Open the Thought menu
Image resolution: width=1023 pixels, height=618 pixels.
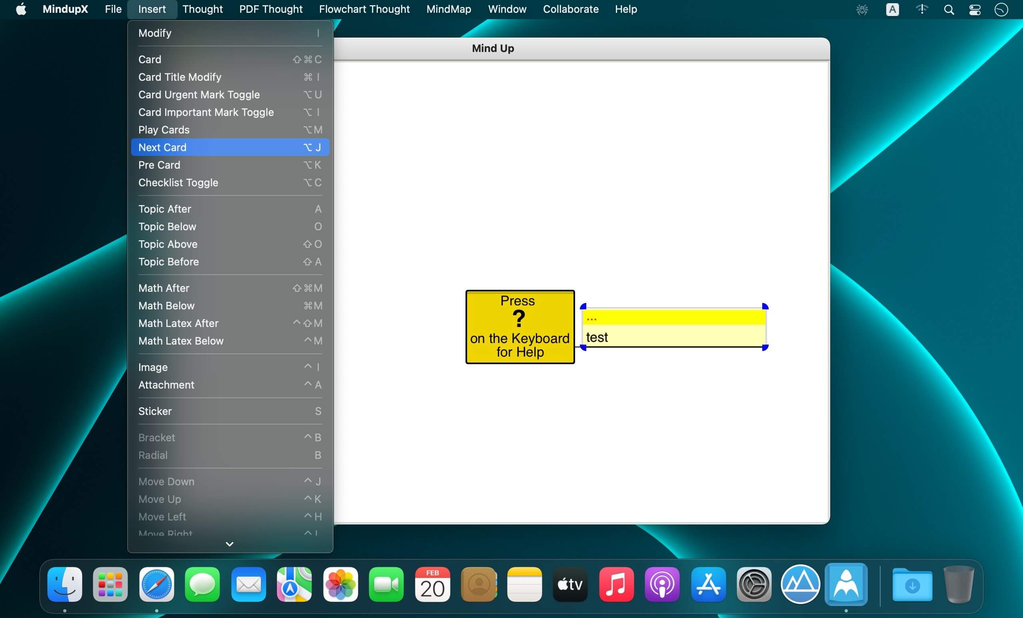pyautogui.click(x=203, y=9)
